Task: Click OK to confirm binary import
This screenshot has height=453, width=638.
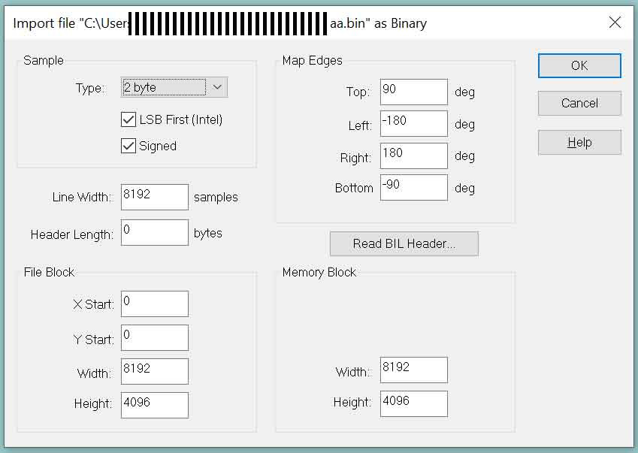Action: (579, 65)
